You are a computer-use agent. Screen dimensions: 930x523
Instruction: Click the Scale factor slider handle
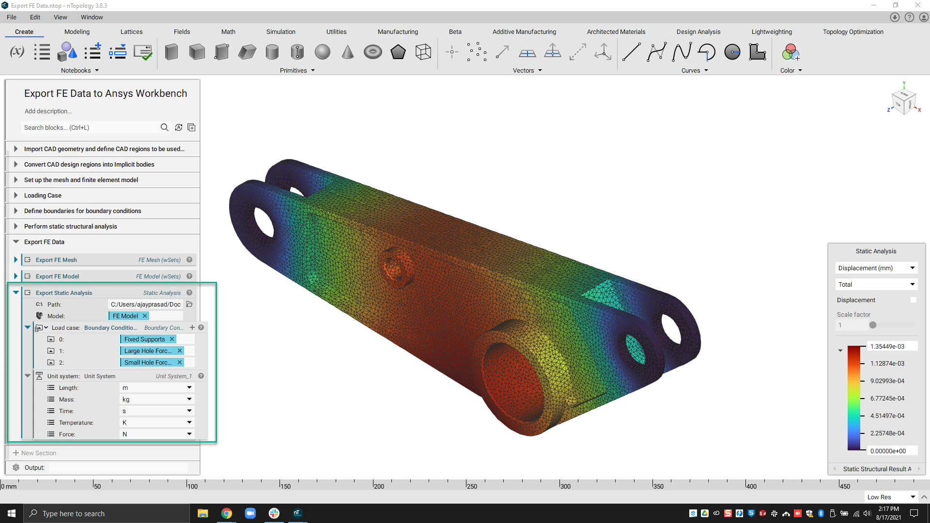872,325
